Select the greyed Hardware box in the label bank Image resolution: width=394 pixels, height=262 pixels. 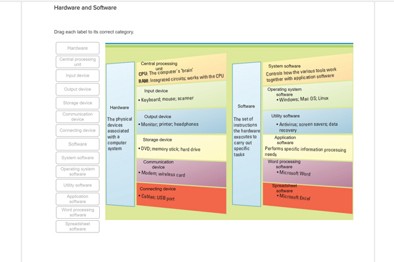point(77,48)
